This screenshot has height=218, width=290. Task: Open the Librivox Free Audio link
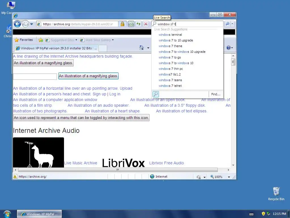[167, 163]
